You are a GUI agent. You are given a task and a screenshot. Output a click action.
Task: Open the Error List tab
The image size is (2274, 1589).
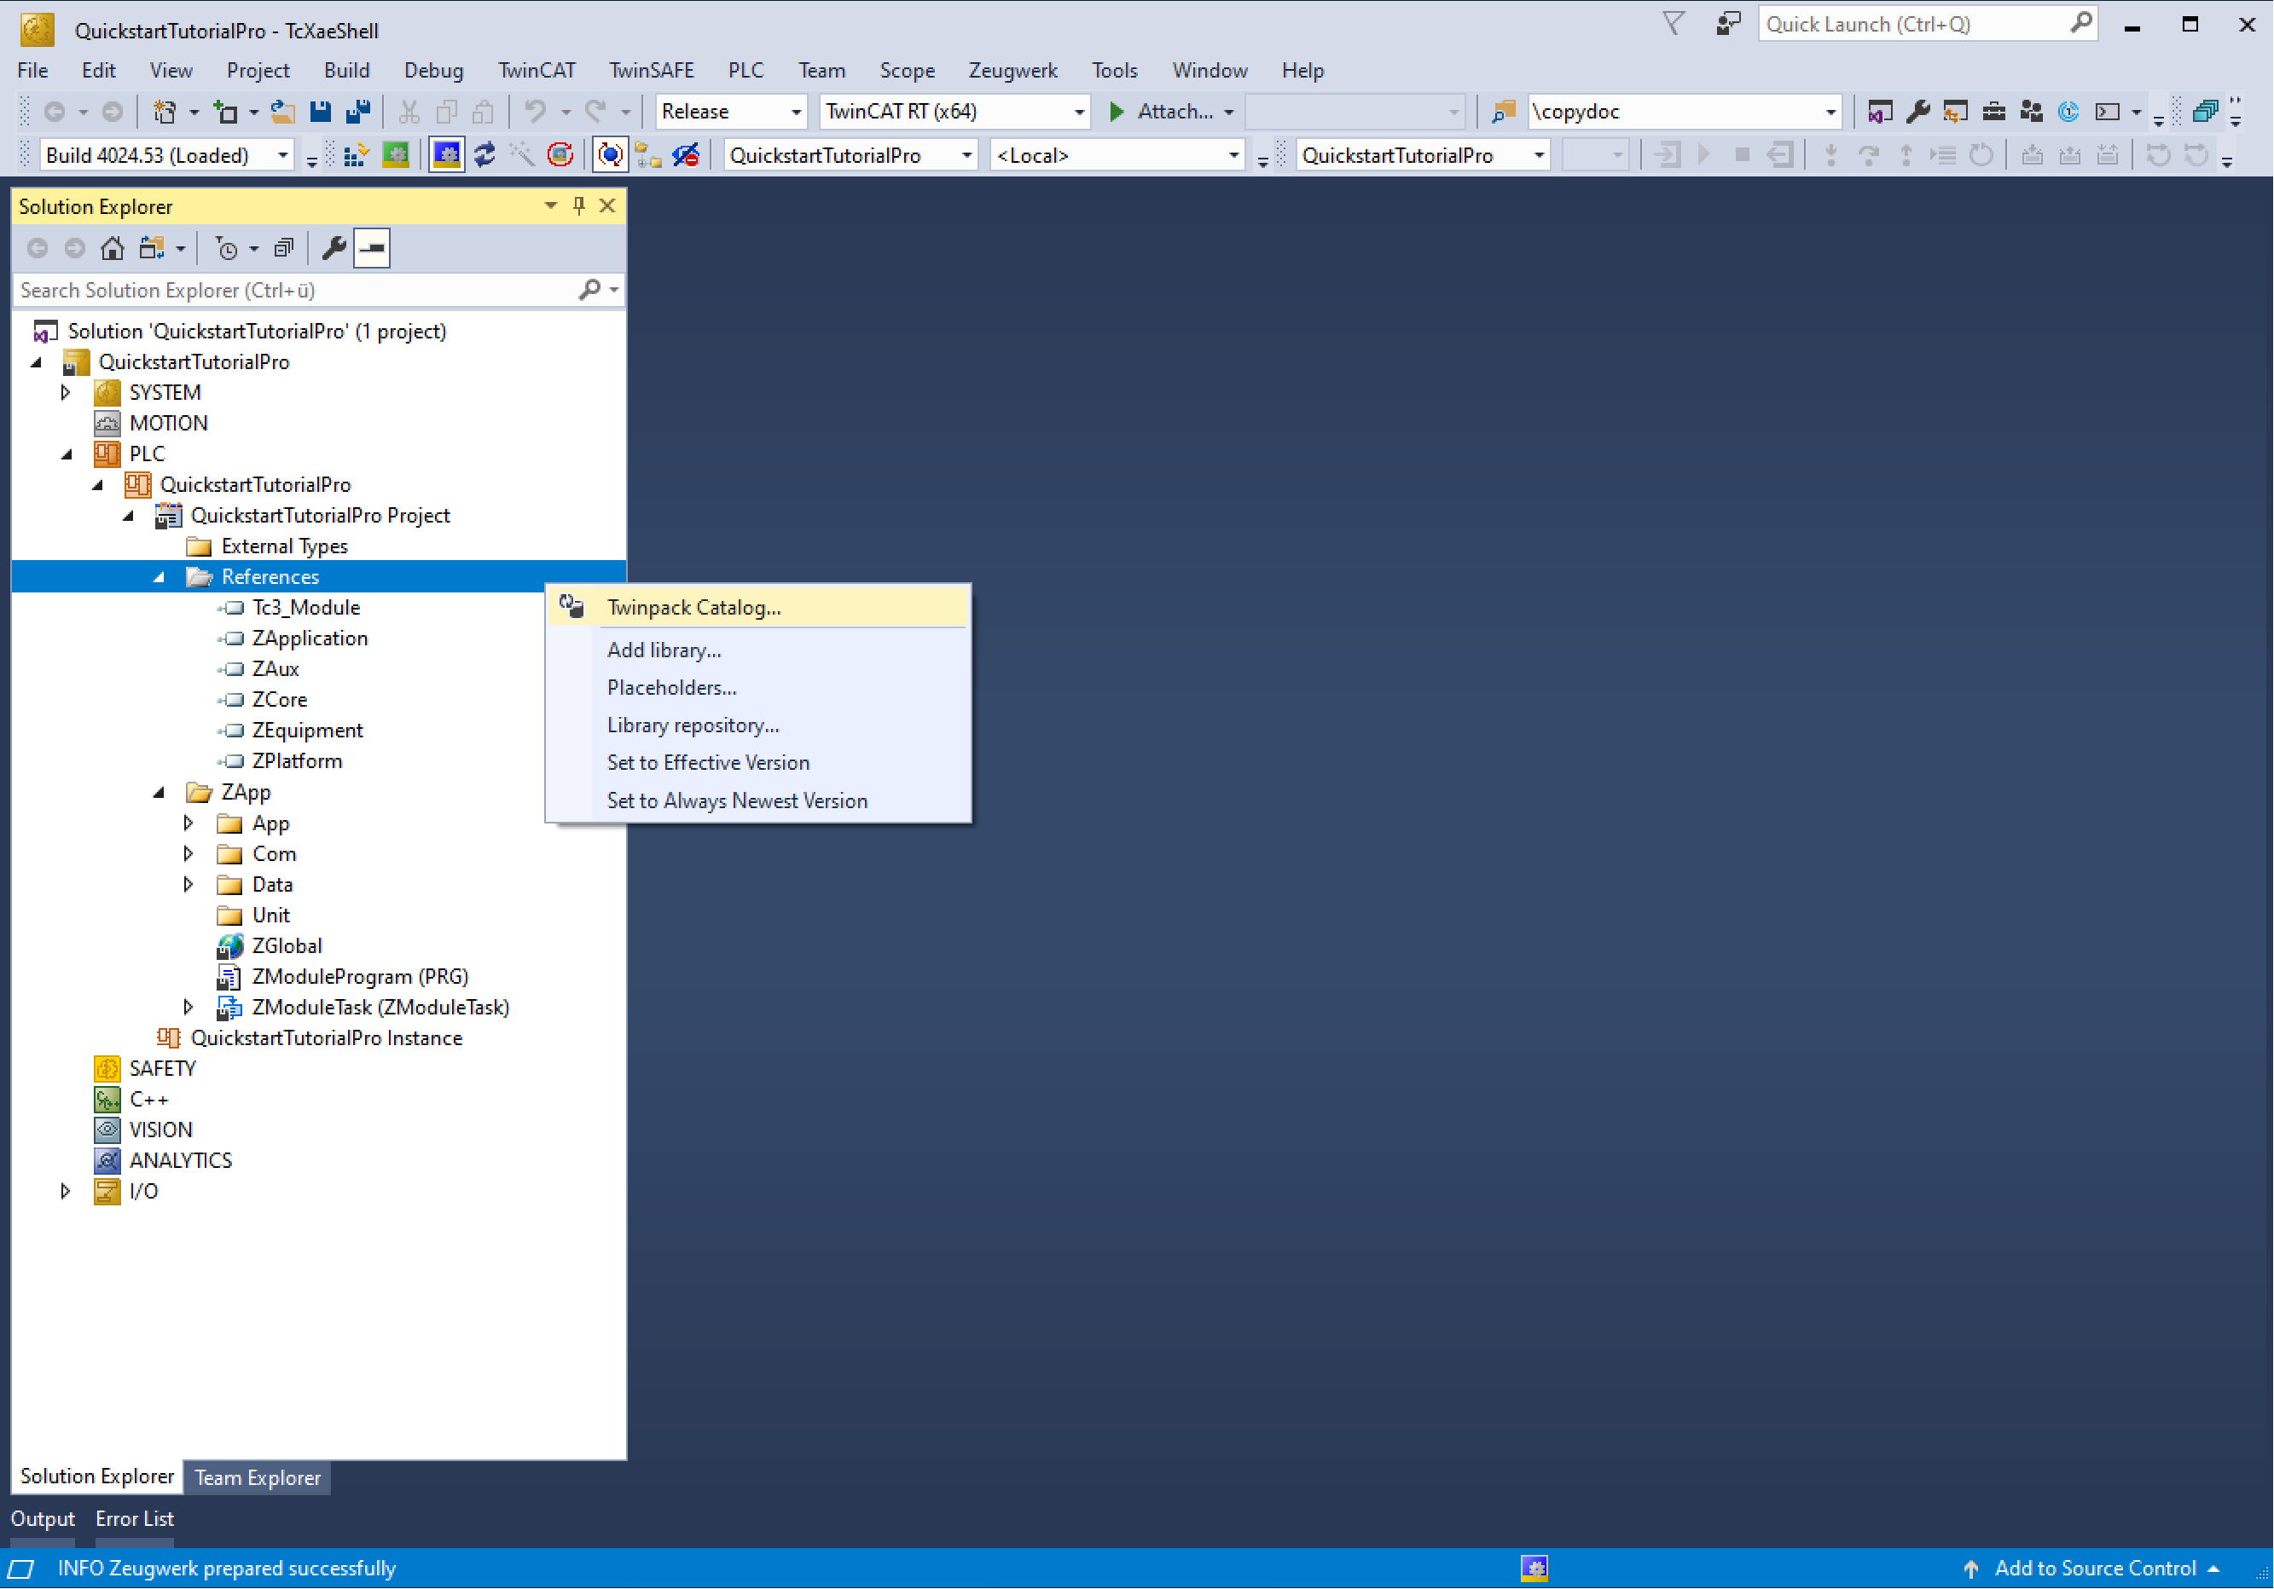[x=135, y=1520]
